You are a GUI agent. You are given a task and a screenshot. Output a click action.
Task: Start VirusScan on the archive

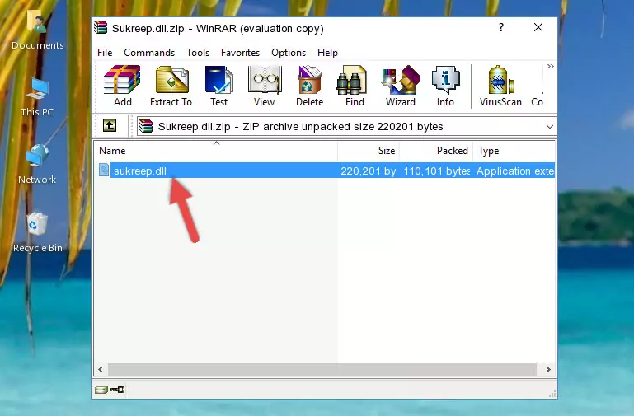click(x=500, y=86)
